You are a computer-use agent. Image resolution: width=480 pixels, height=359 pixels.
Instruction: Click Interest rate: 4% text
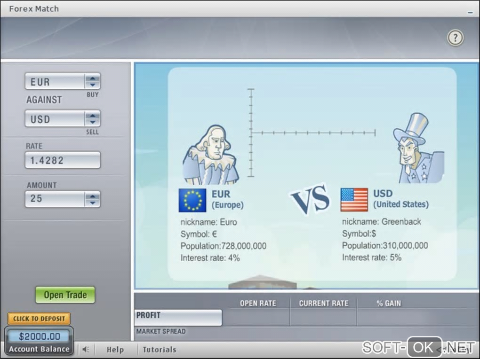point(210,258)
